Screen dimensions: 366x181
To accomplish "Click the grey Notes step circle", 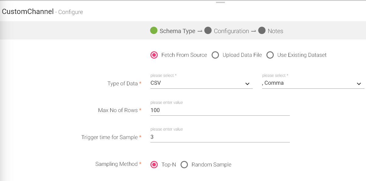I will 262,31.
